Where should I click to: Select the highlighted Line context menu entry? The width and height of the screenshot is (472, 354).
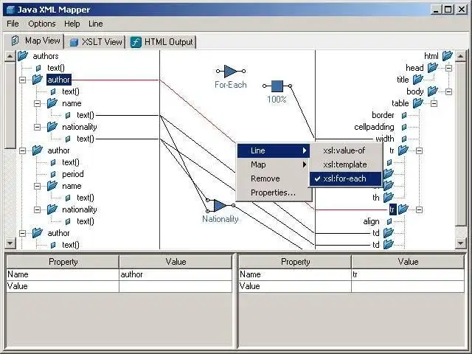coord(274,150)
